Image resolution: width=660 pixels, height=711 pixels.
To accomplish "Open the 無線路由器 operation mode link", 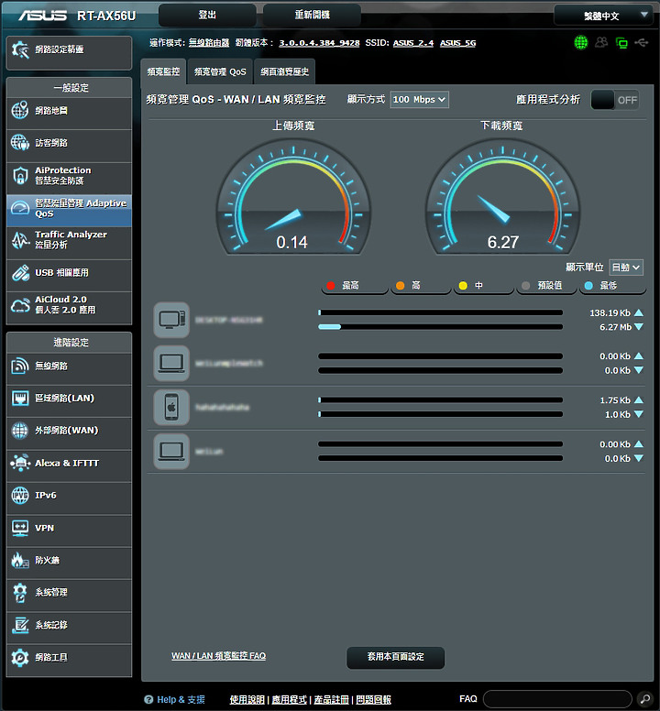I will pyautogui.click(x=209, y=43).
